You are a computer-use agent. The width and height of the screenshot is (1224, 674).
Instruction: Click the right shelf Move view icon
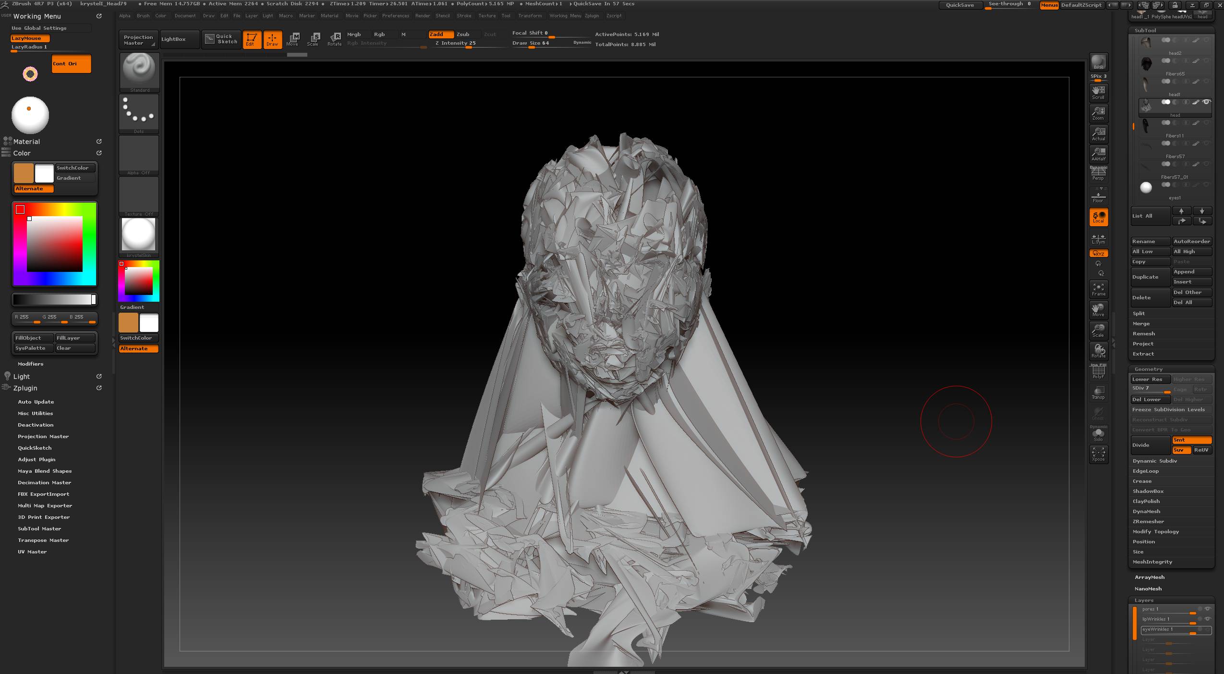[x=1098, y=310]
